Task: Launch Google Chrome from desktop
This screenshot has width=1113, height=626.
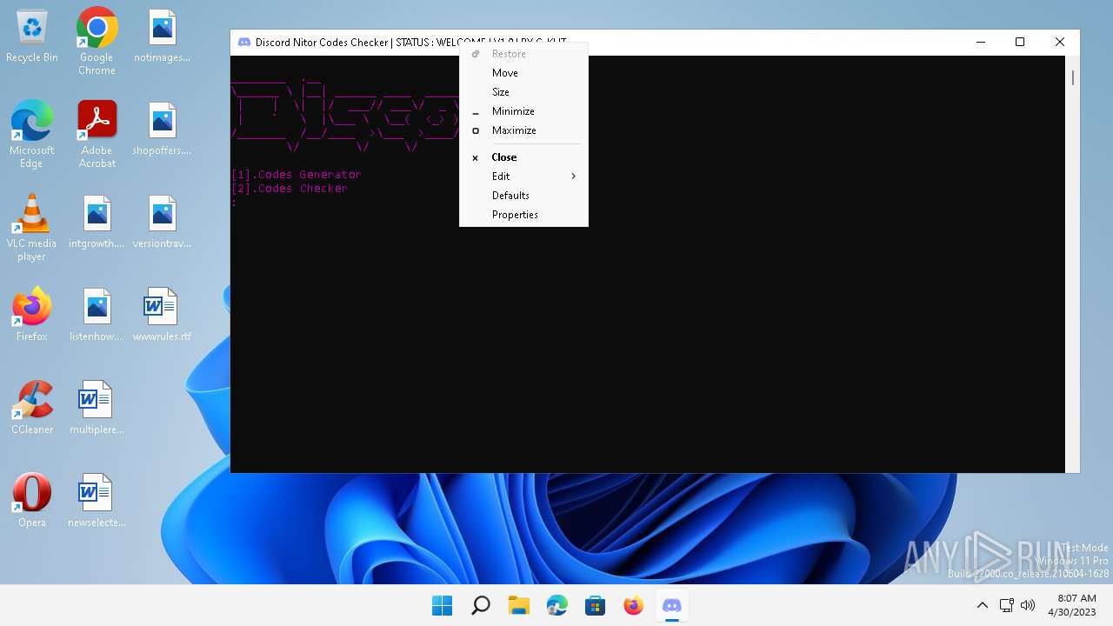Action: tap(97, 42)
